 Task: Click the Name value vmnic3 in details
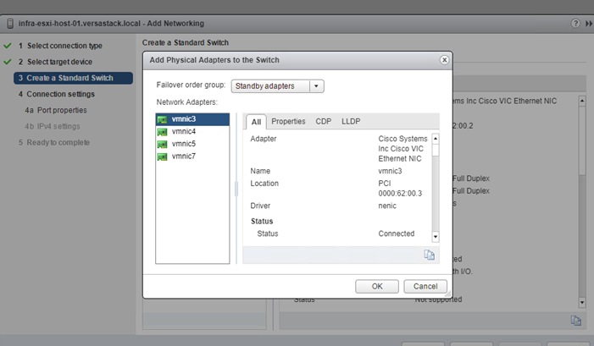coord(390,171)
